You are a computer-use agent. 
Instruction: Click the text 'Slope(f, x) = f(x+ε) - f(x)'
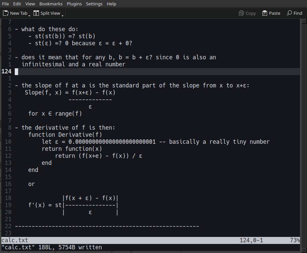point(70,92)
